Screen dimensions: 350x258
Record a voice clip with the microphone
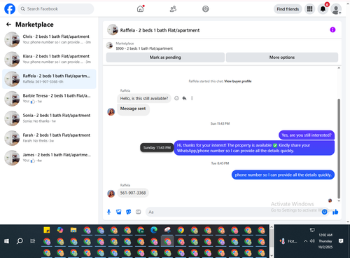click(x=108, y=212)
